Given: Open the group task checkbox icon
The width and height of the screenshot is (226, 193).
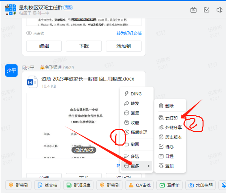Looking at the screenshot, I should [206, 10].
